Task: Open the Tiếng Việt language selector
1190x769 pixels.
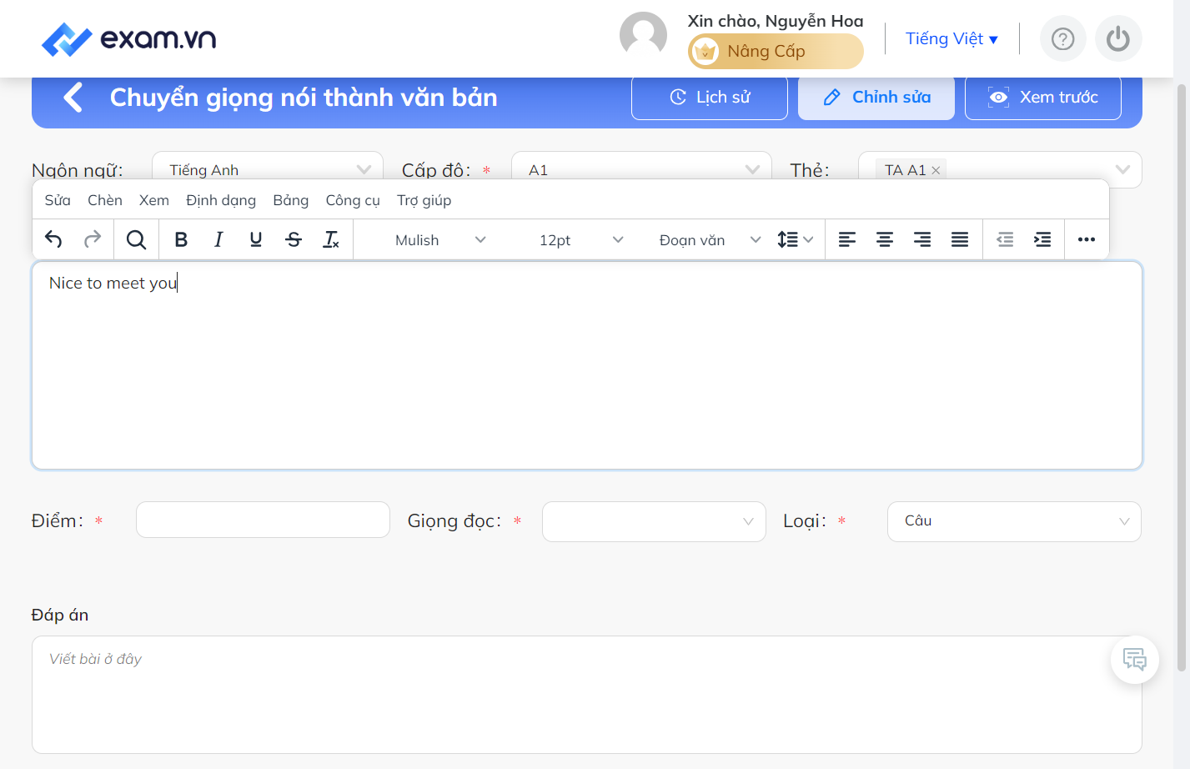Action: [951, 38]
